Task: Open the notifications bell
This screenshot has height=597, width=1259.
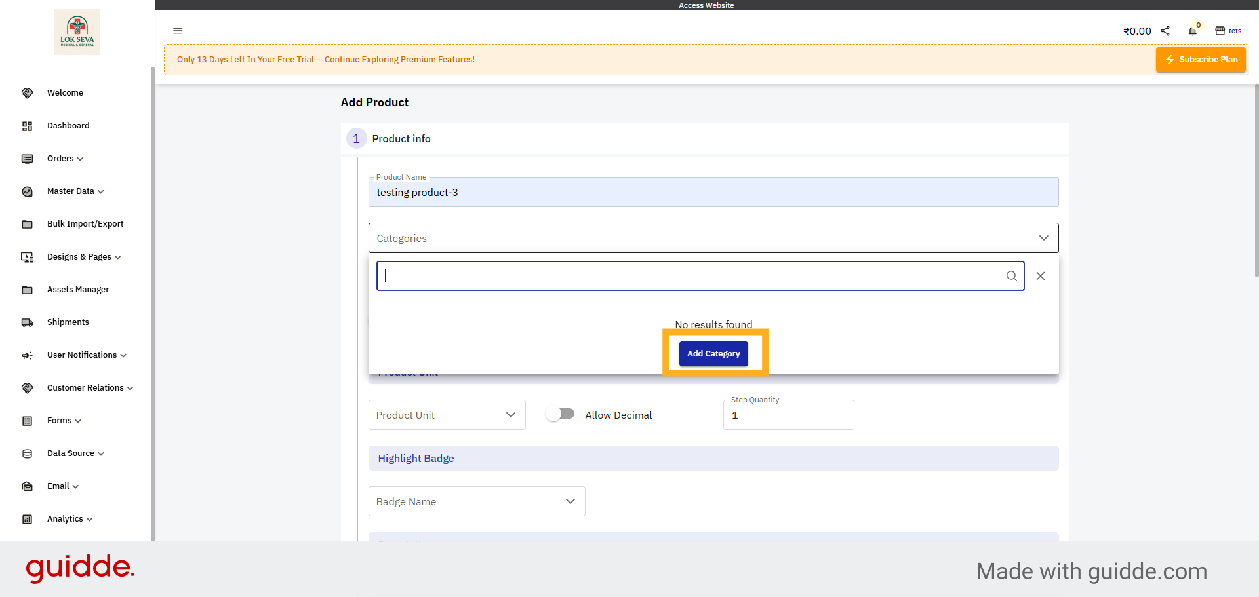Action: point(1193,31)
